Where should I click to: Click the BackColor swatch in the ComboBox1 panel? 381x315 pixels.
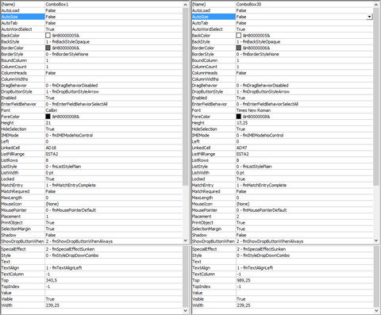[48, 36]
